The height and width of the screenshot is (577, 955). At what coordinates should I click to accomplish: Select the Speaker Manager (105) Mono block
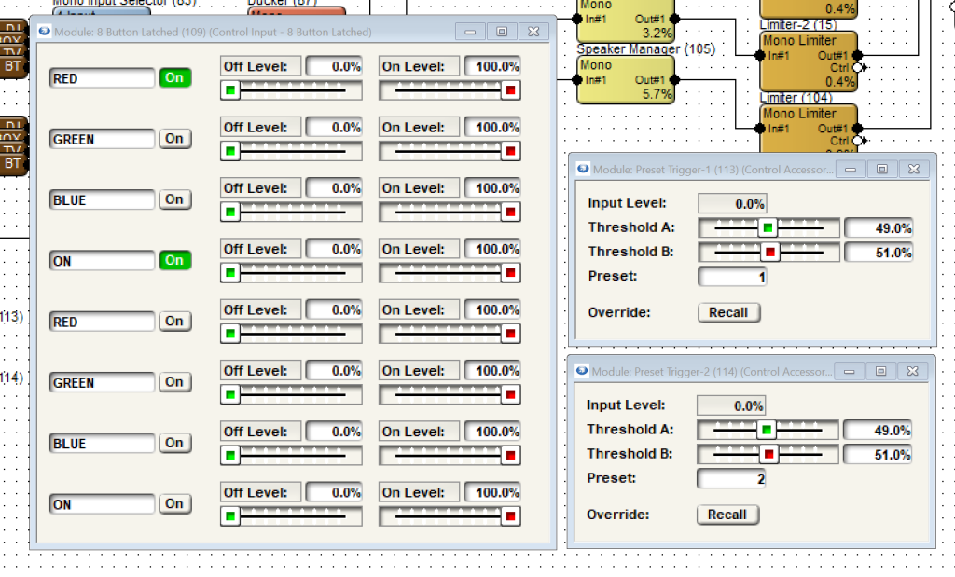click(624, 79)
